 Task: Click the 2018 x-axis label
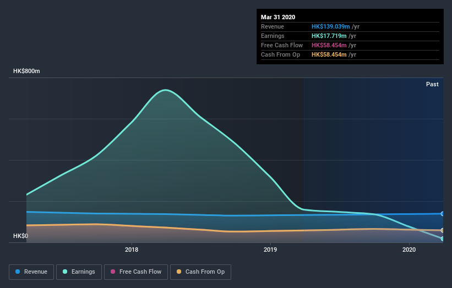click(x=132, y=250)
